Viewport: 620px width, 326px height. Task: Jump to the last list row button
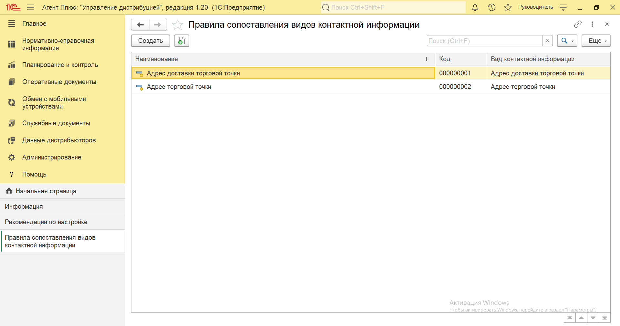tap(604, 318)
